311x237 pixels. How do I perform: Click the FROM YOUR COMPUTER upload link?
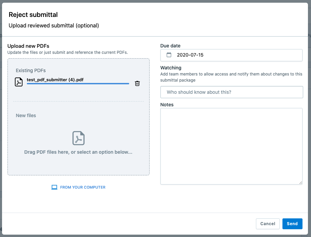coord(83,187)
